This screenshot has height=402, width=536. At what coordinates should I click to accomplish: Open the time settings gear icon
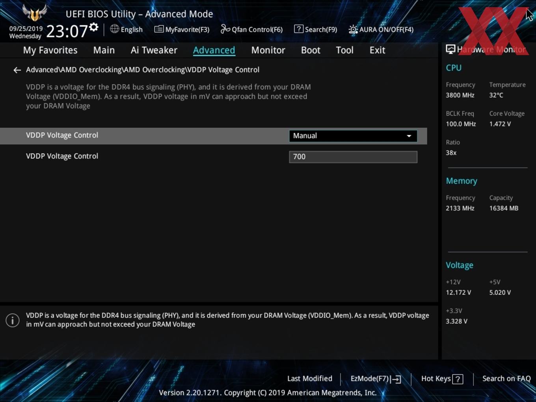tap(94, 27)
